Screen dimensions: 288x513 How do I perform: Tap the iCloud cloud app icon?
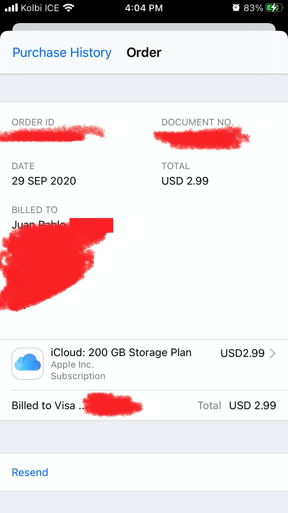coord(28,364)
